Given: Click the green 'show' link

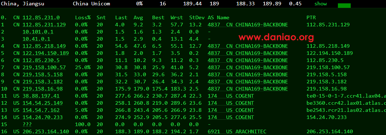Looking at the screenshot, I should click(x=320, y=4).
